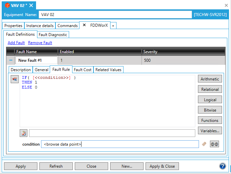Close the FDDWorX tab using its X

(x=84, y=25)
